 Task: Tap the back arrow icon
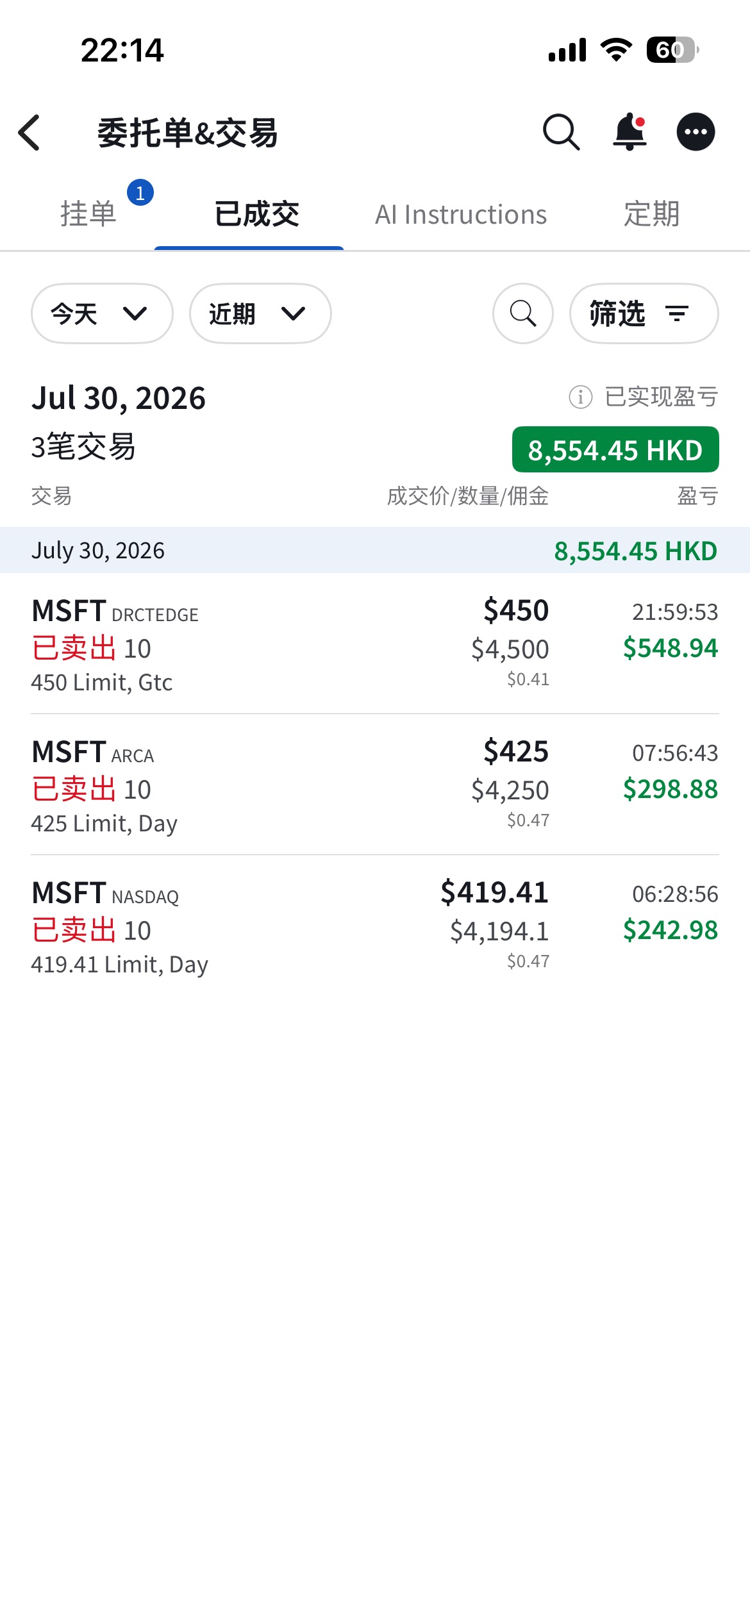pyautogui.click(x=29, y=133)
